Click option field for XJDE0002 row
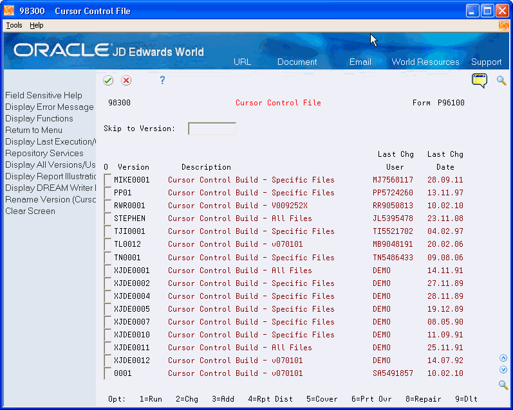This screenshot has width=513, height=410. point(107,283)
